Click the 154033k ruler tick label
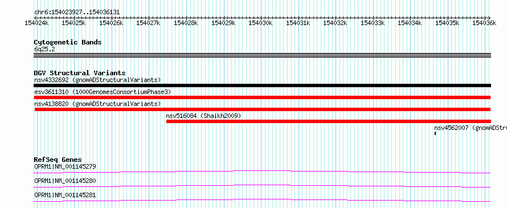507x208 pixels. click(372, 23)
